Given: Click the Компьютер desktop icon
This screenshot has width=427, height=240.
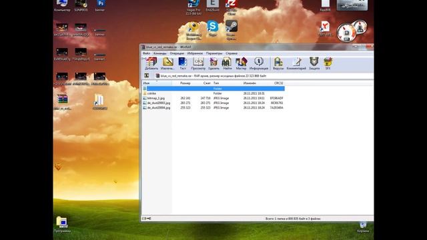Looking at the screenshot, I should pyautogui.click(x=62, y=6).
